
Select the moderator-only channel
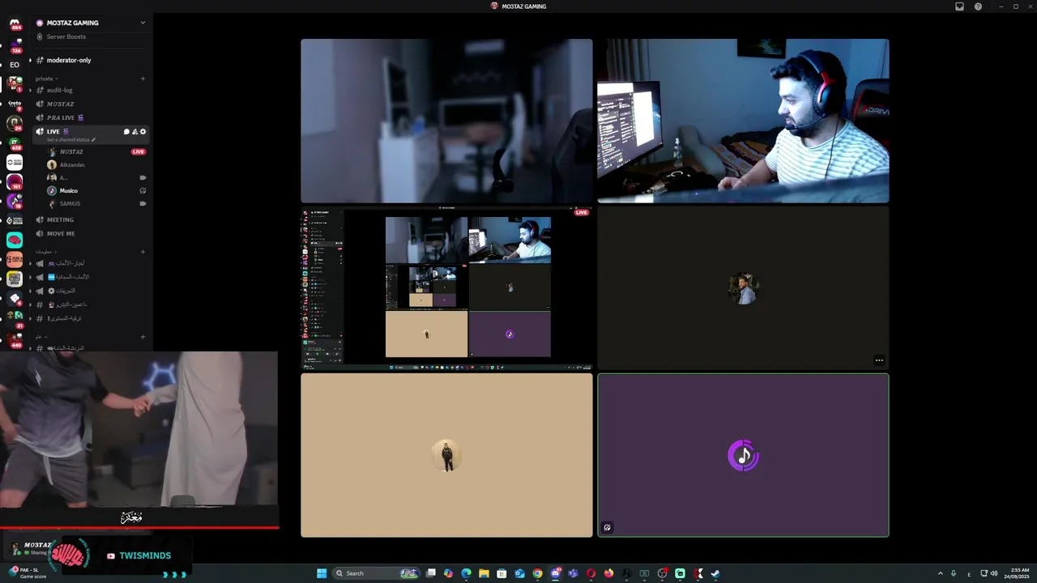click(69, 60)
